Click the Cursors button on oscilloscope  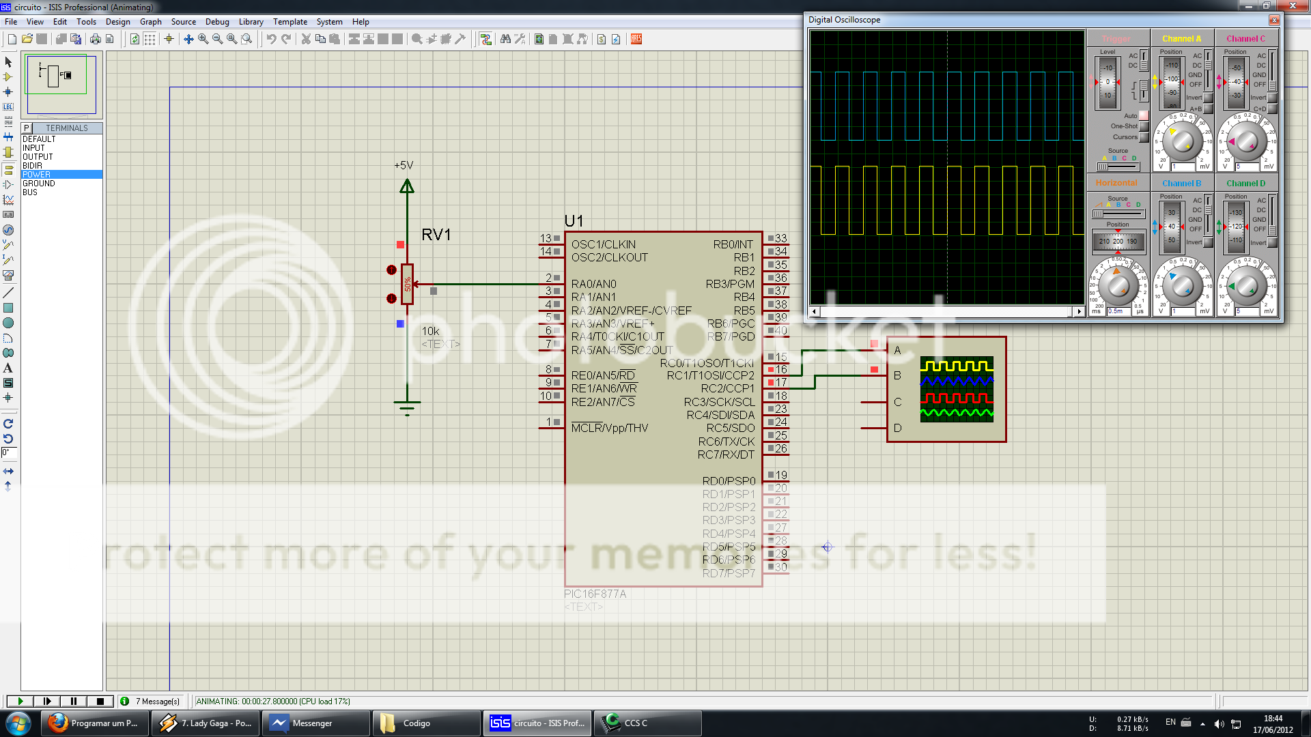point(1144,137)
